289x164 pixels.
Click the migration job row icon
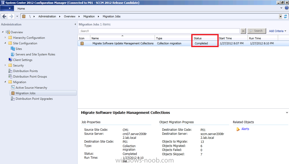(x=82, y=43)
